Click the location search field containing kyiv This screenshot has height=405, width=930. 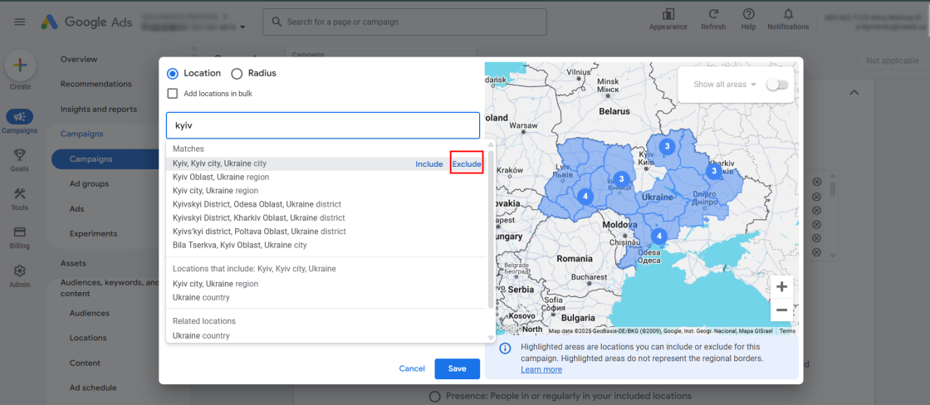pyautogui.click(x=323, y=125)
